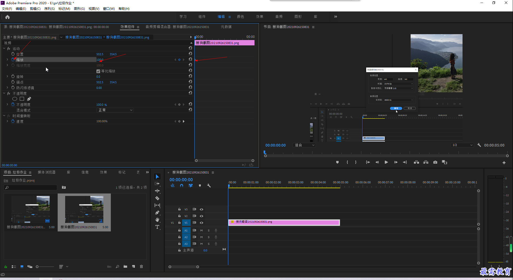Add keyframe for Scale
Screen dimensions: 513x280
pyautogui.click(x=179, y=60)
